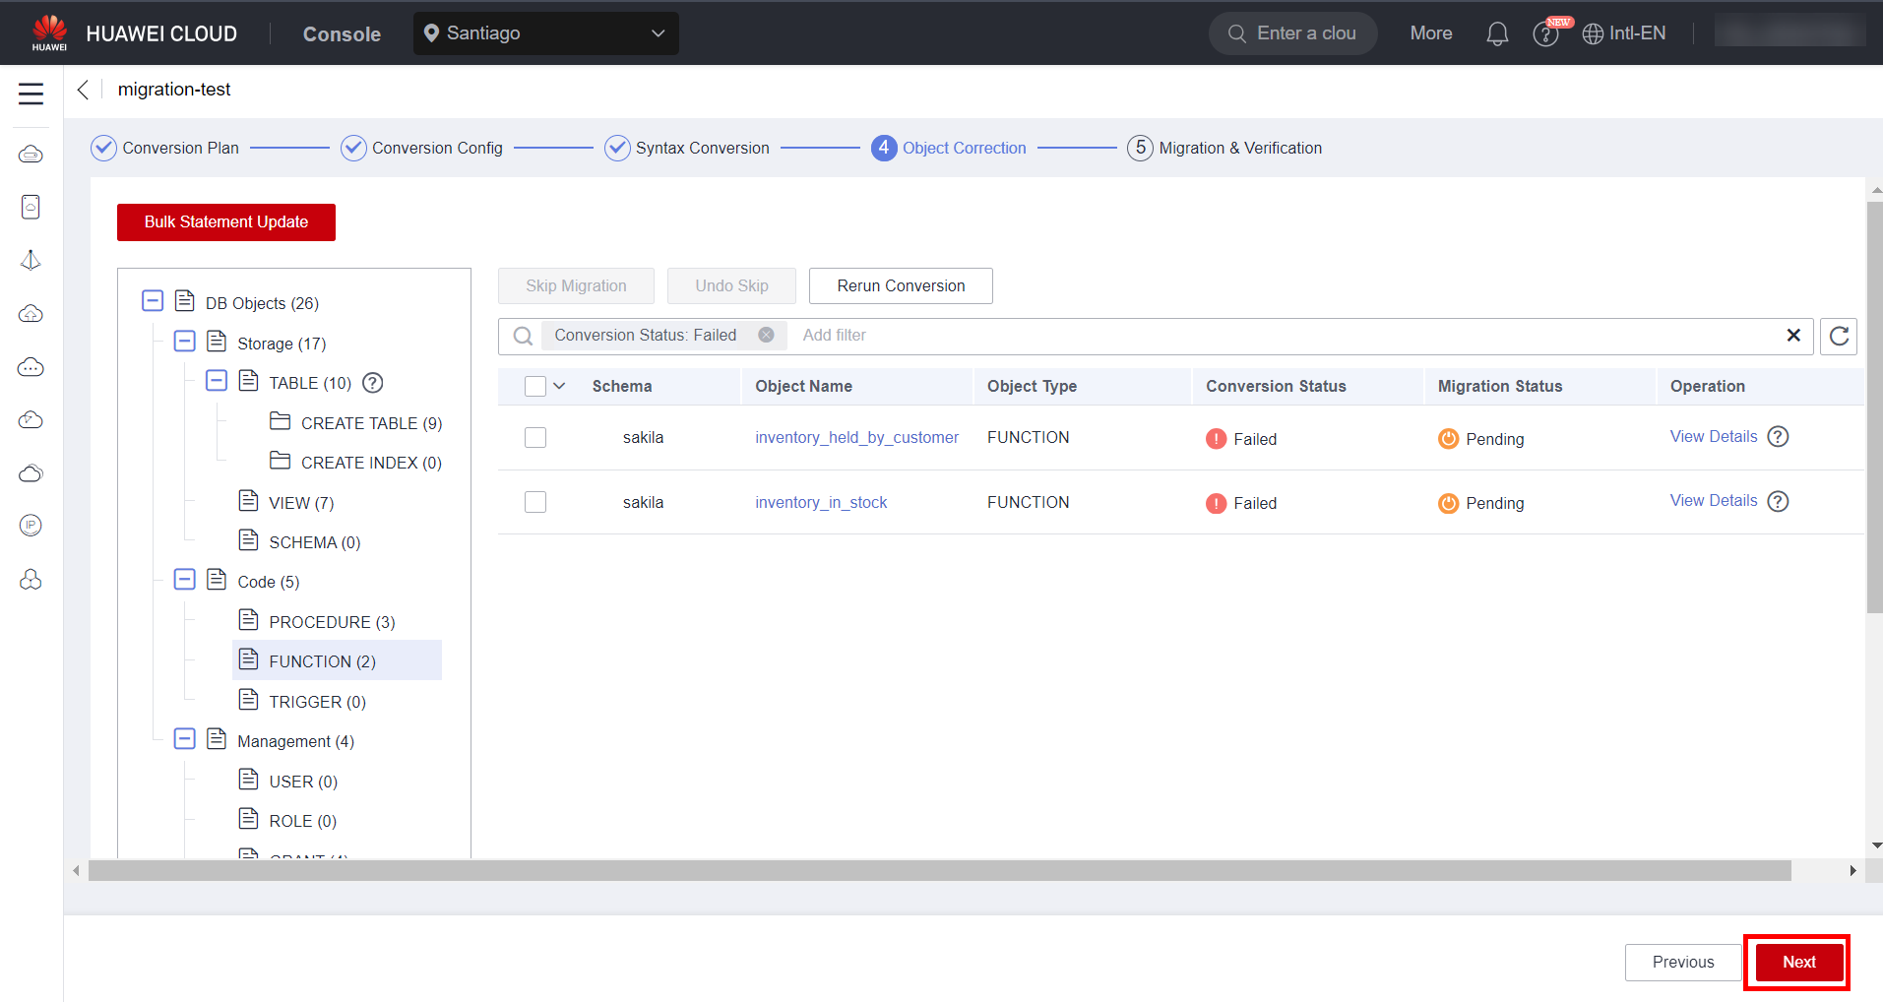Open the hamburger navigation menu

pos(31,94)
